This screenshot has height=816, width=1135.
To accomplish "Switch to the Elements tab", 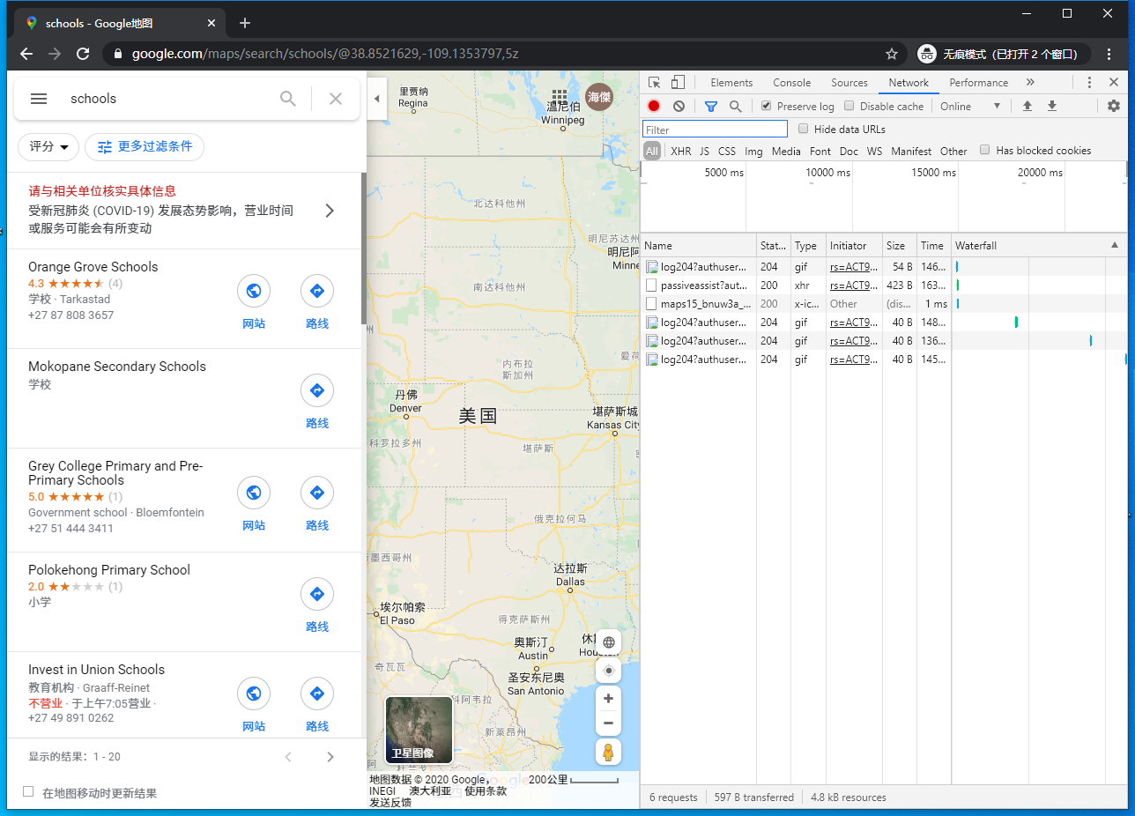I will click(731, 83).
